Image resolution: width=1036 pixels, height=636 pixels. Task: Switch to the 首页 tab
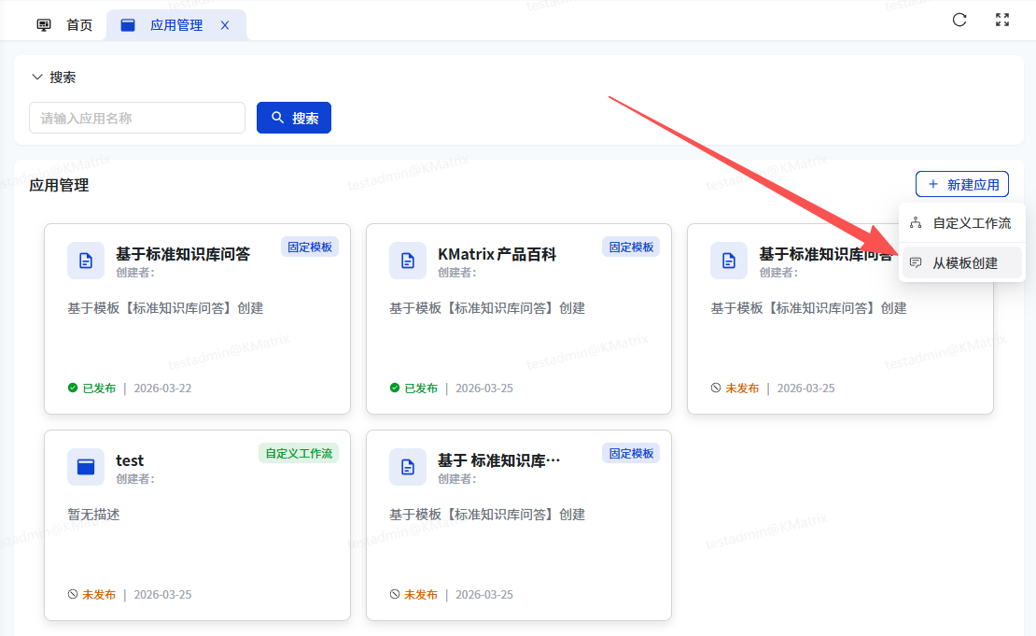point(79,25)
